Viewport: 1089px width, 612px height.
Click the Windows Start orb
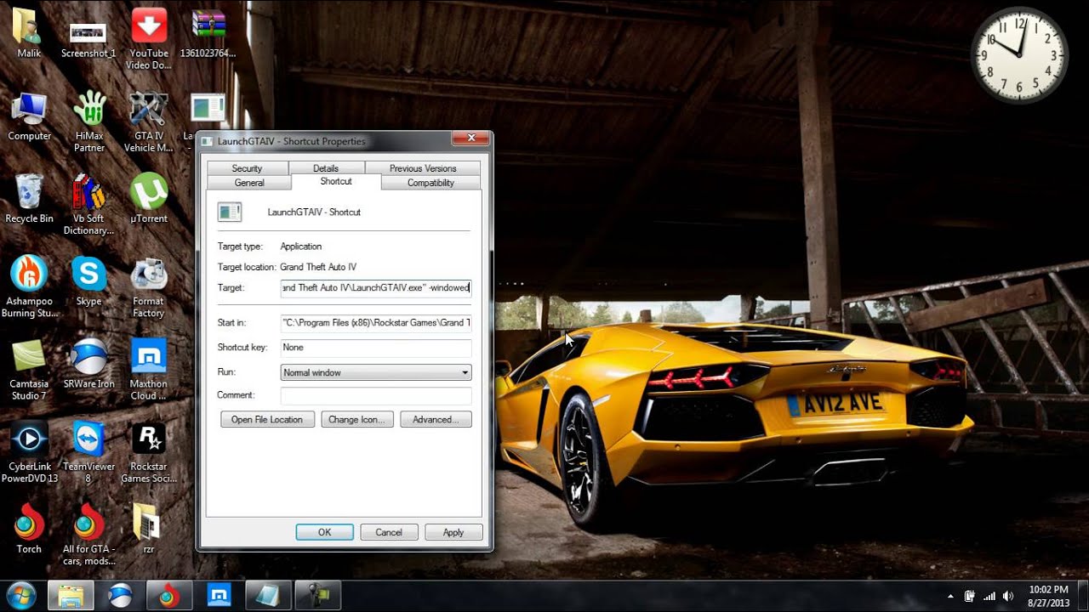click(20, 595)
